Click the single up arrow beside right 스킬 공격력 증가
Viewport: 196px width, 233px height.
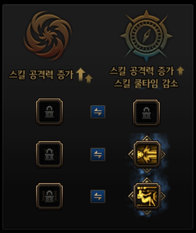(181, 71)
